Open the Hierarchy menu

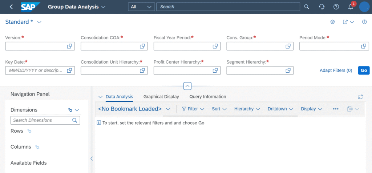(247, 109)
